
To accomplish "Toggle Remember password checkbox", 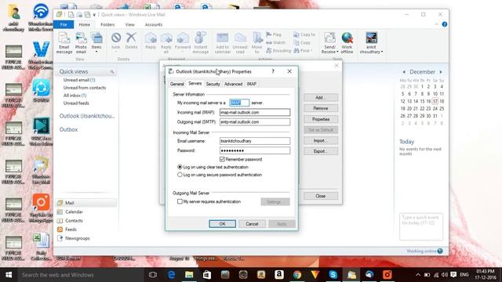I will tap(222, 159).
